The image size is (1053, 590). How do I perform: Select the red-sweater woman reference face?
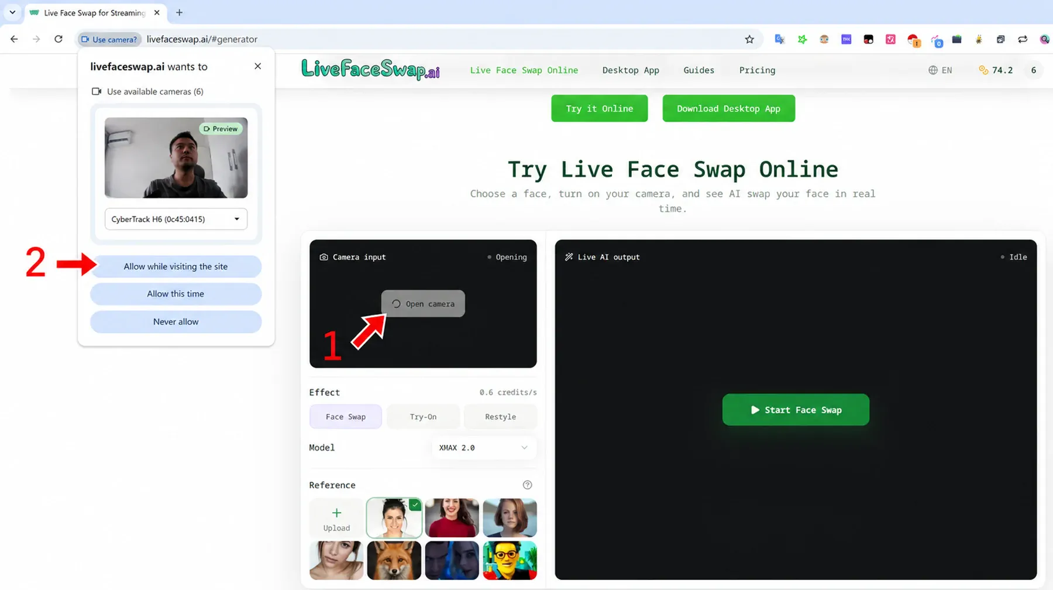(x=452, y=518)
